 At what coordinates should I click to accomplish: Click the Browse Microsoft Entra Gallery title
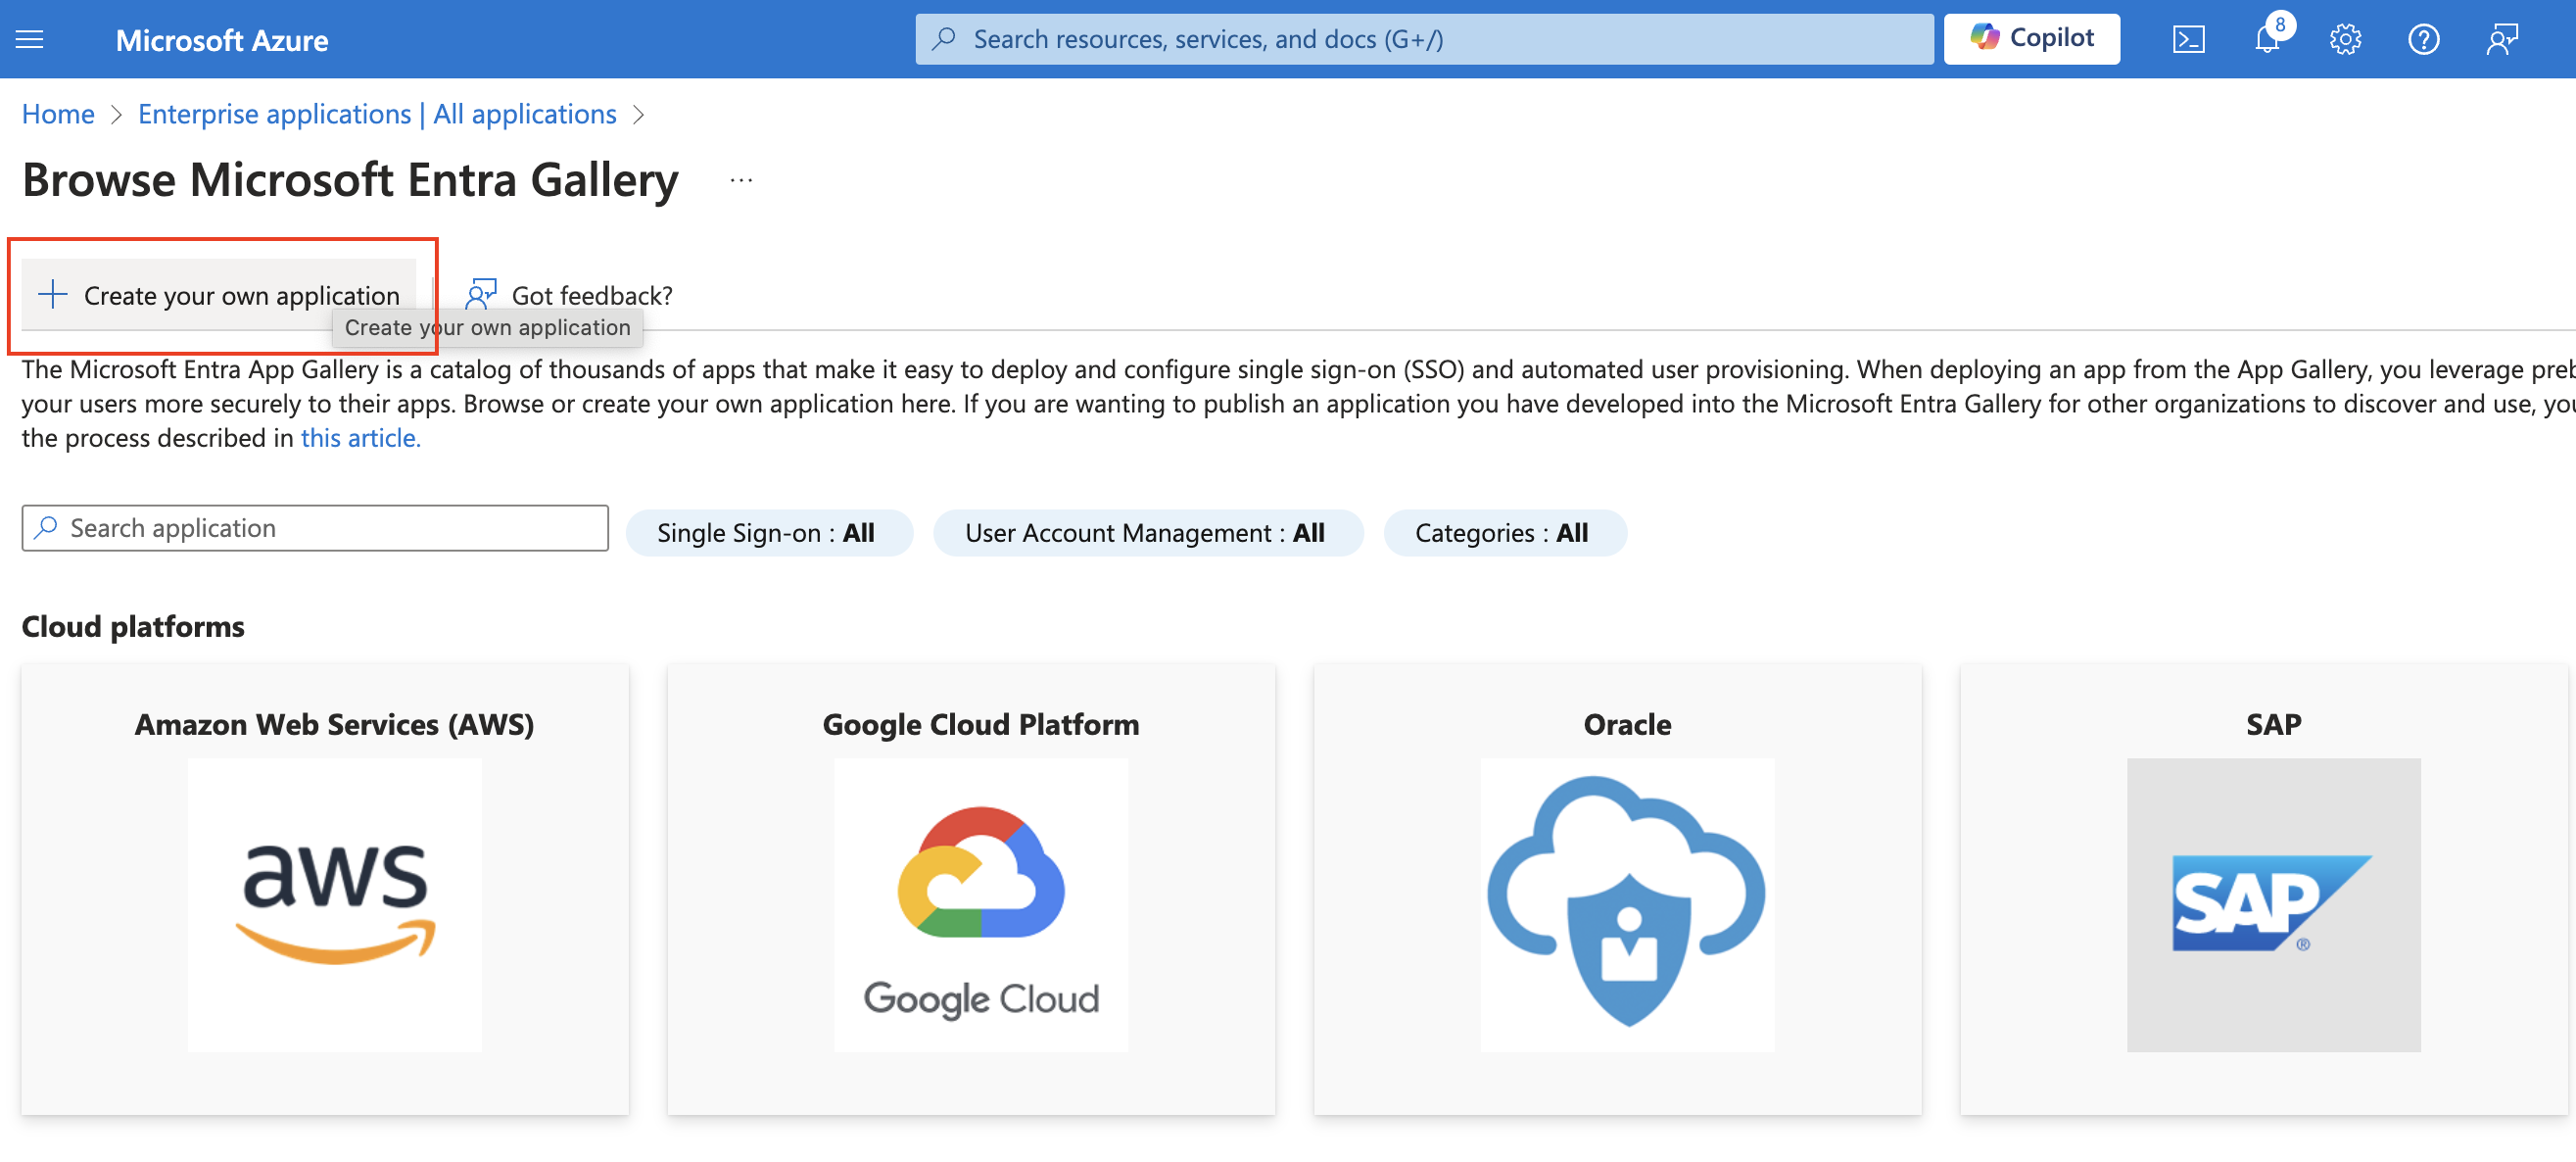click(350, 180)
